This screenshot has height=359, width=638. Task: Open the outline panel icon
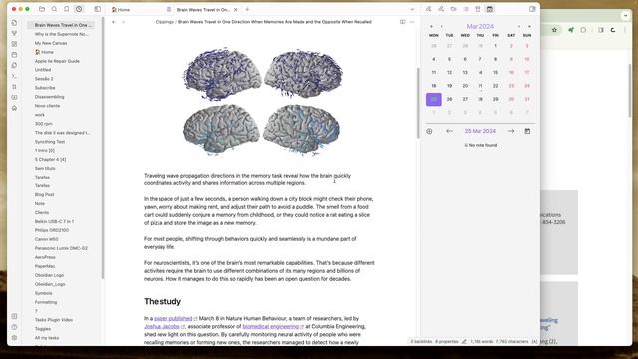coord(466,9)
